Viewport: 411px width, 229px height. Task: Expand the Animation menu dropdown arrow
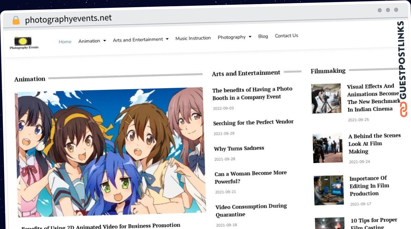(104, 41)
